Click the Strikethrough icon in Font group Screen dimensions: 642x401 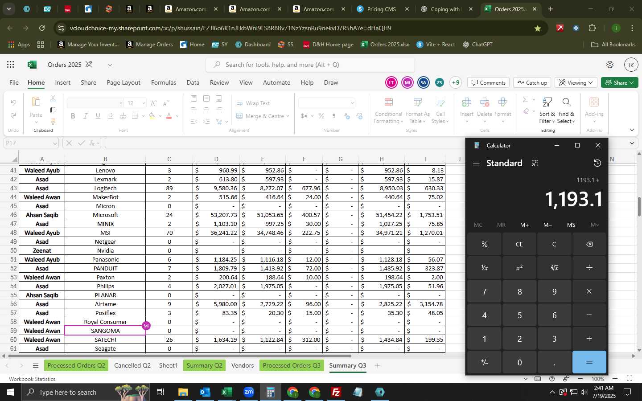tap(123, 116)
